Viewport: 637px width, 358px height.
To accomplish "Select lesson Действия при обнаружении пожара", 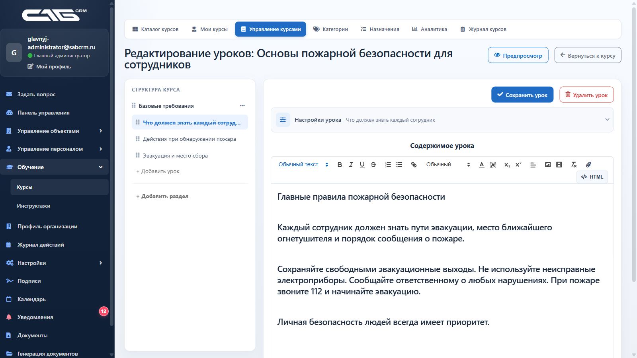I will [190, 139].
